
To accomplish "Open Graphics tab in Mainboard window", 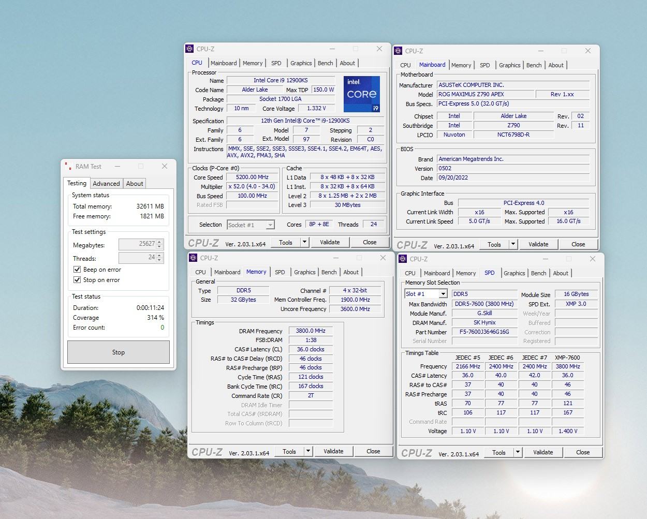I will tap(510, 65).
